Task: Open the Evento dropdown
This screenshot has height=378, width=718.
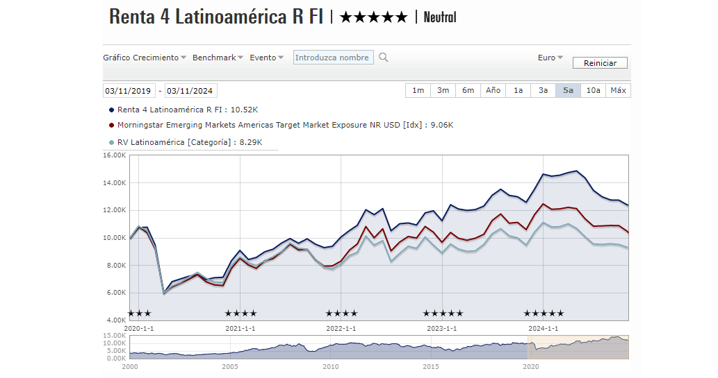Action: pos(266,58)
